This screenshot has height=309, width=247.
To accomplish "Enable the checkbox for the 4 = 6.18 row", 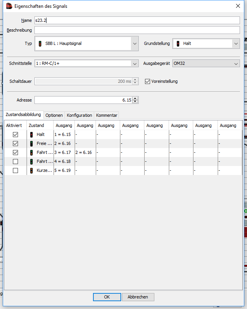I will pos(15,161).
